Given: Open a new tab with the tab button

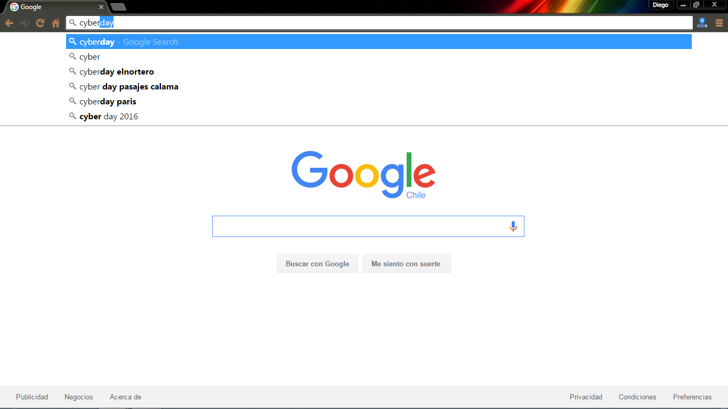Looking at the screenshot, I should tap(118, 7).
